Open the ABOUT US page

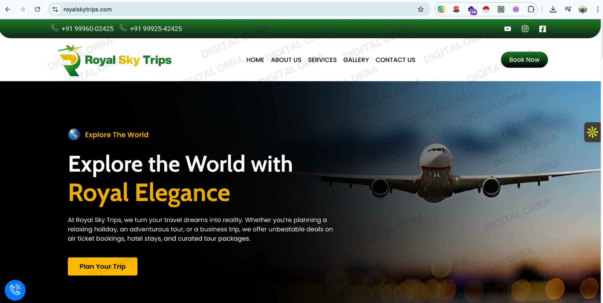click(x=286, y=60)
